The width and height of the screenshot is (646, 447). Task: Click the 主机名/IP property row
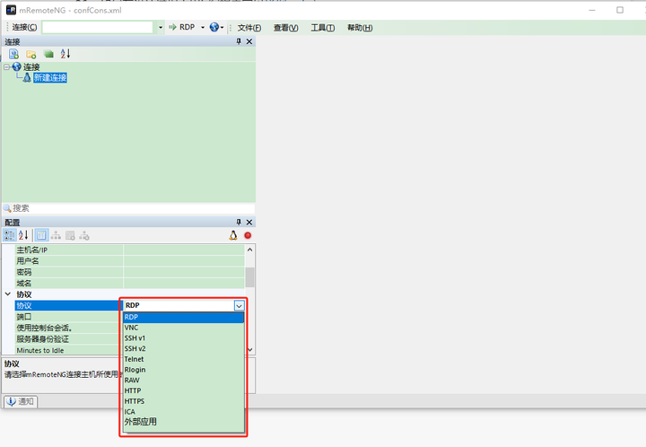pos(130,250)
